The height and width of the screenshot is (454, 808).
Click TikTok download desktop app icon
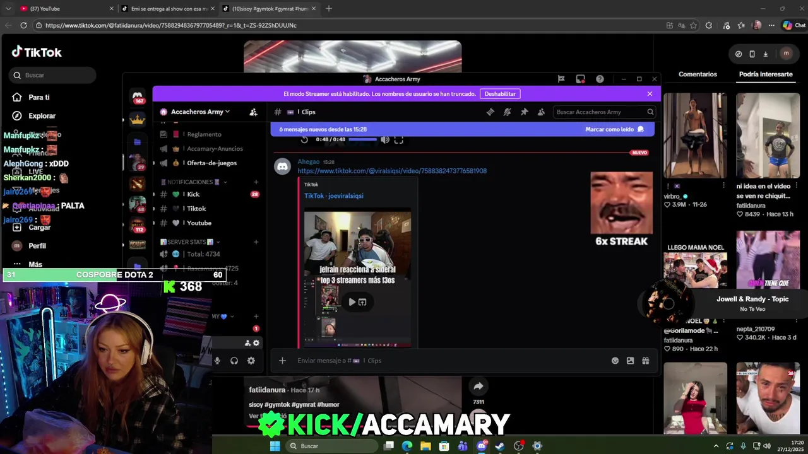pyautogui.click(x=765, y=54)
